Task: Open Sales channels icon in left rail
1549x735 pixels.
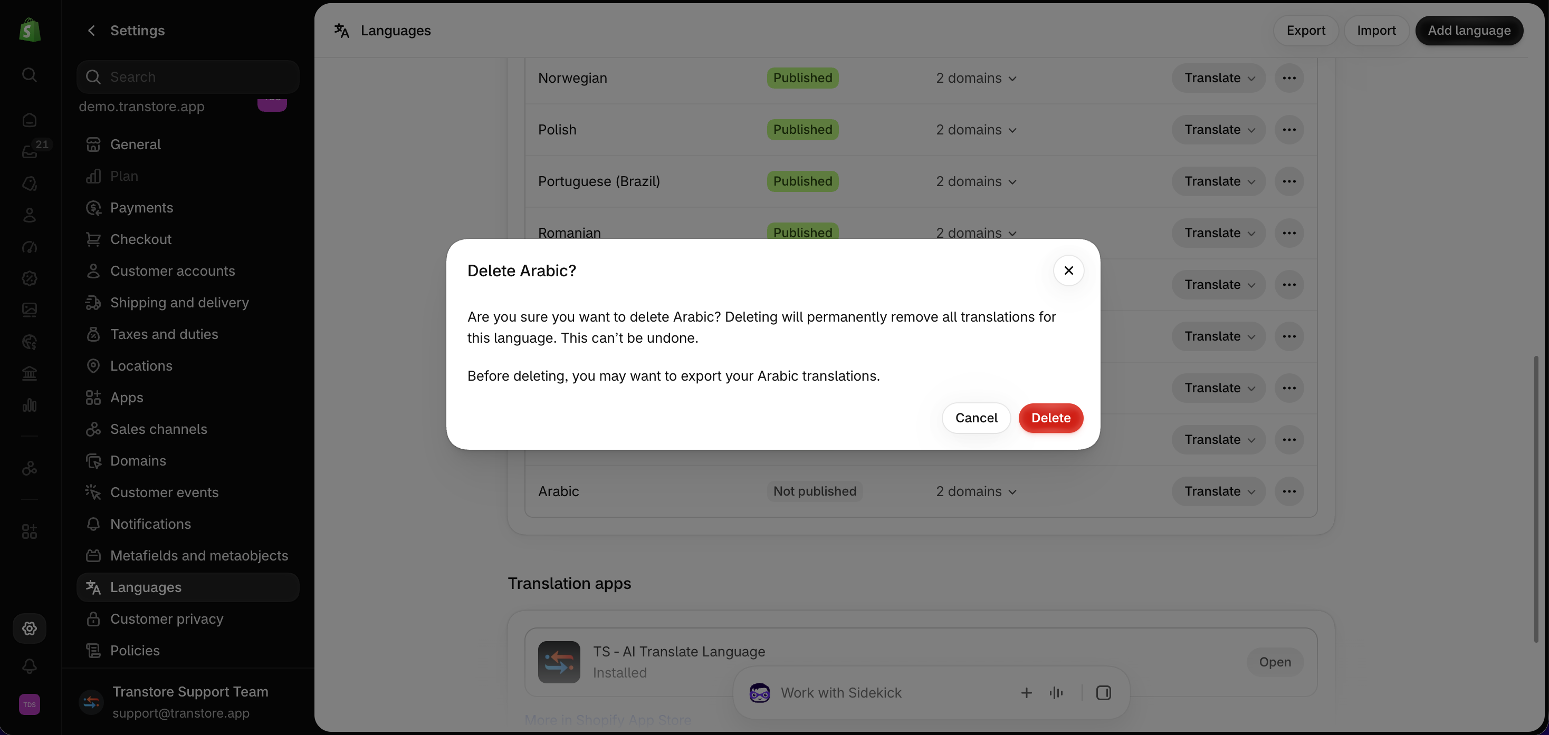Action: (30, 468)
